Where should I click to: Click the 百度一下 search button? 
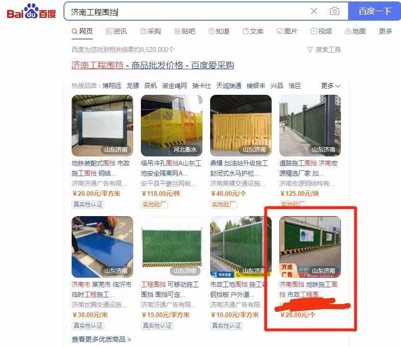(x=375, y=11)
